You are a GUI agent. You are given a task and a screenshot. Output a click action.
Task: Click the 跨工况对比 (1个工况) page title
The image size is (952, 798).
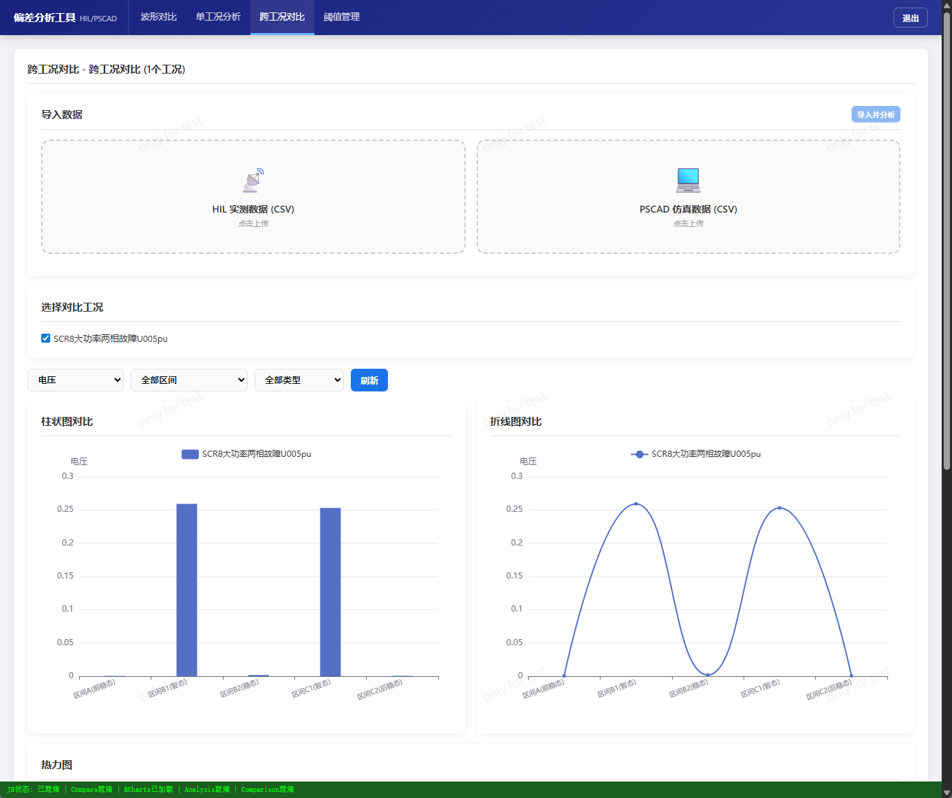coord(107,69)
